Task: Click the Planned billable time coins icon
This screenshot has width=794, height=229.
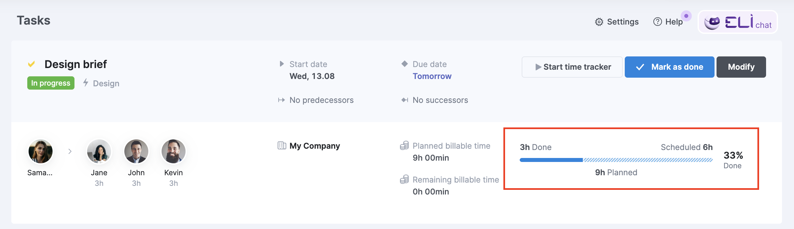Action: click(x=404, y=145)
